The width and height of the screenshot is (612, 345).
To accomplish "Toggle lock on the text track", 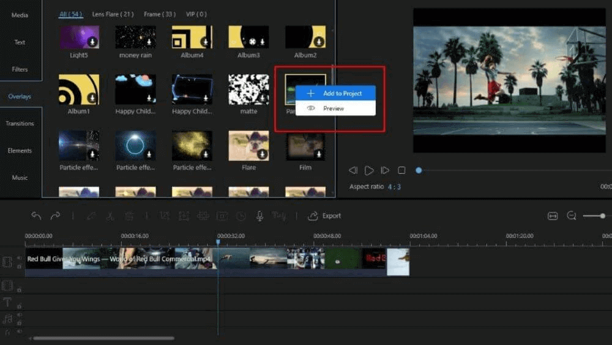I will pyautogui.click(x=19, y=305).
